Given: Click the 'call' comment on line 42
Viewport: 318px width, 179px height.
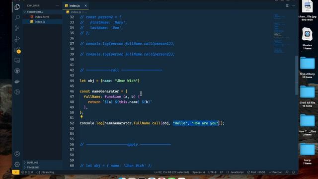Looking at the screenshot, I should pyautogui.click(x=115, y=70).
